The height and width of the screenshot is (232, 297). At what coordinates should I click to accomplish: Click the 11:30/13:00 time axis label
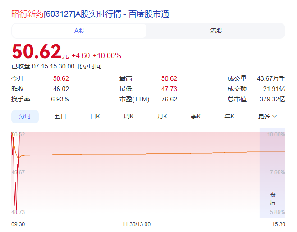[137, 224]
